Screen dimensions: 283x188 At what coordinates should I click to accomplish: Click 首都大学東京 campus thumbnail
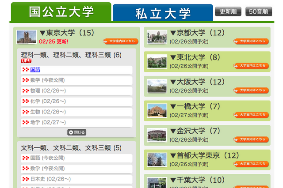coord(157,159)
